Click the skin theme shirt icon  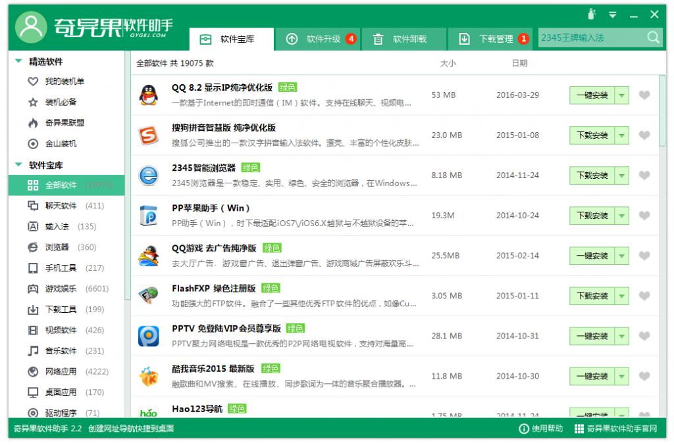point(591,14)
